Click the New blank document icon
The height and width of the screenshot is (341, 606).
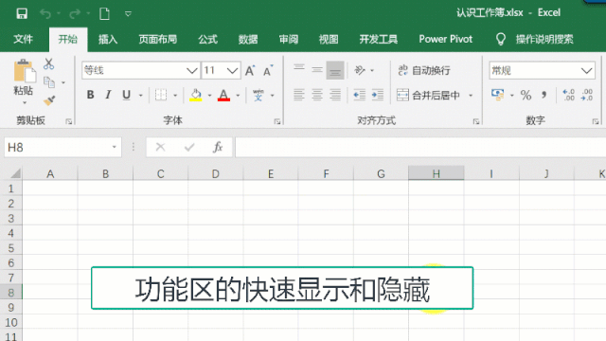(104, 14)
